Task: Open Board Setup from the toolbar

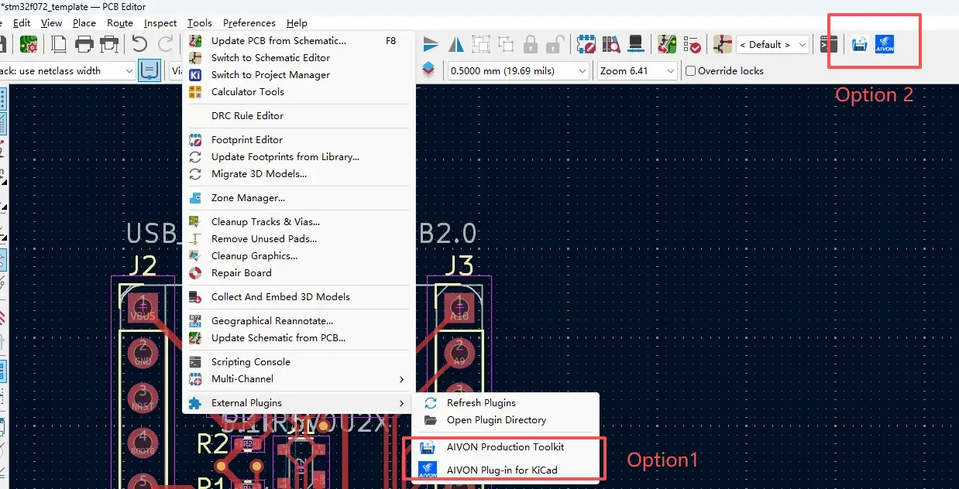Action: [x=29, y=44]
